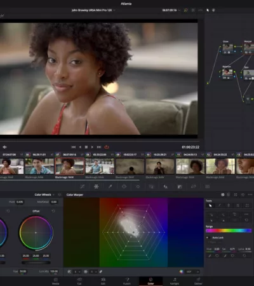This screenshot has width=254, height=286.
Task: Click the Sat value 0.71 field
Action: 232,249
